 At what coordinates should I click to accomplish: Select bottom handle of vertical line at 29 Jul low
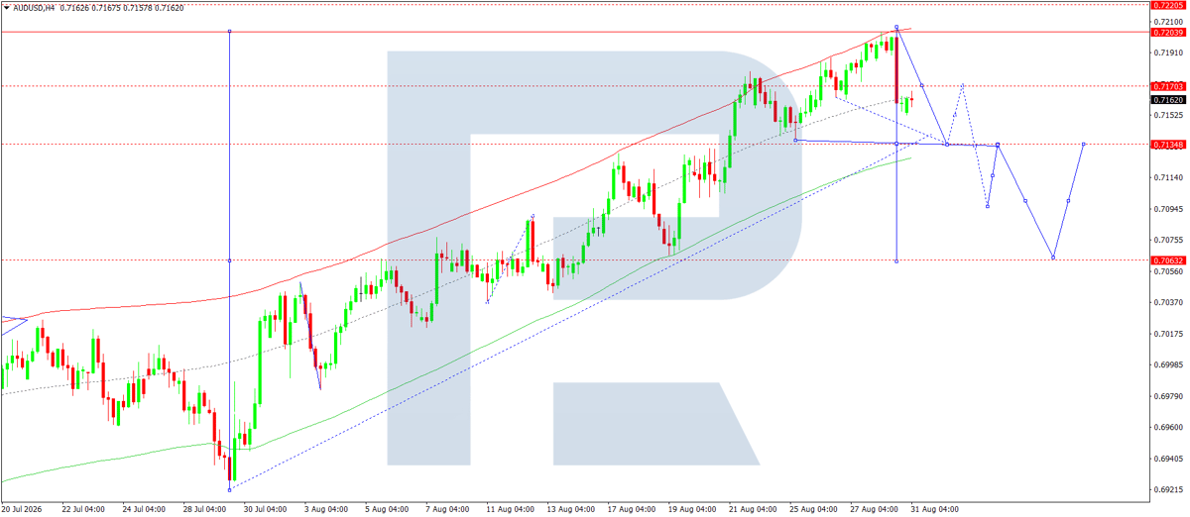[x=229, y=489]
